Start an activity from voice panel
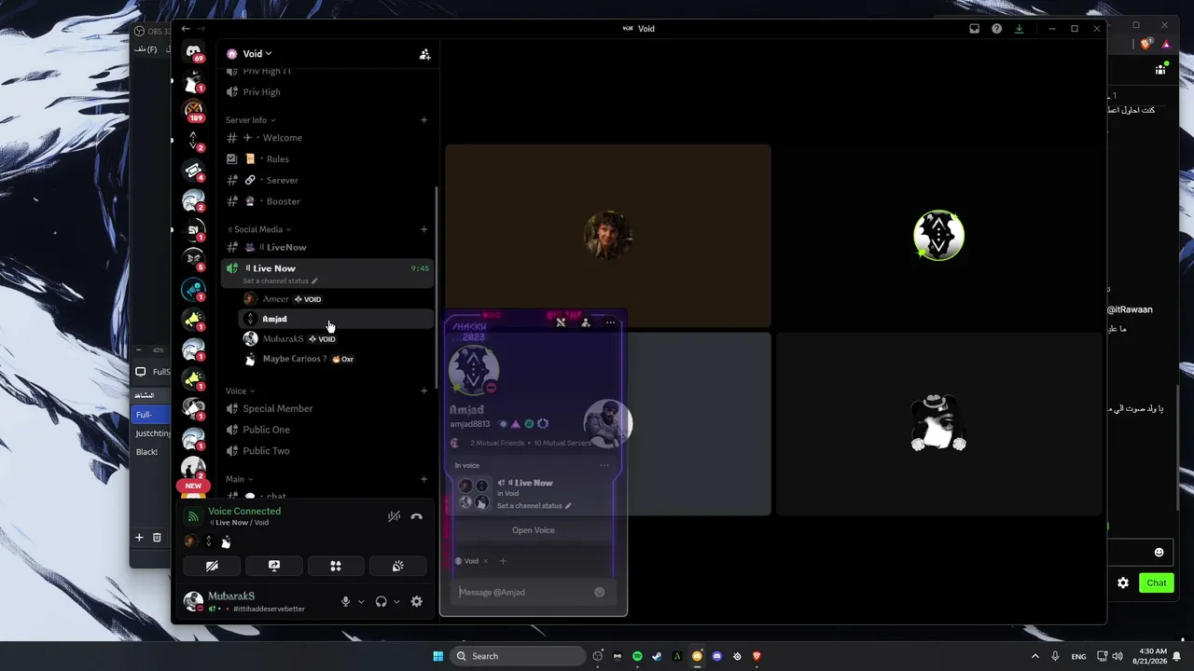 pyautogui.click(x=336, y=566)
